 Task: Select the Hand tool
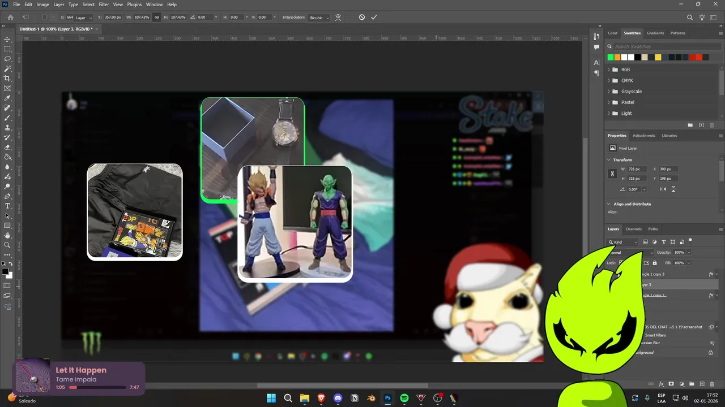coord(7,235)
